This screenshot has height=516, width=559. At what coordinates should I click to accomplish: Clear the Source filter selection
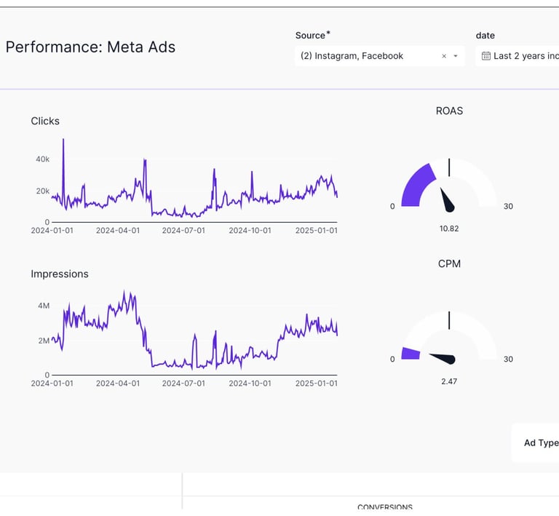tap(444, 56)
